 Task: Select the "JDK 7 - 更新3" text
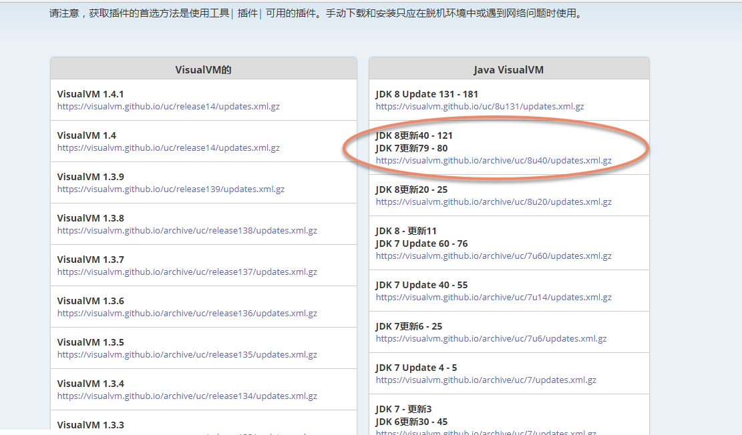[403, 409]
